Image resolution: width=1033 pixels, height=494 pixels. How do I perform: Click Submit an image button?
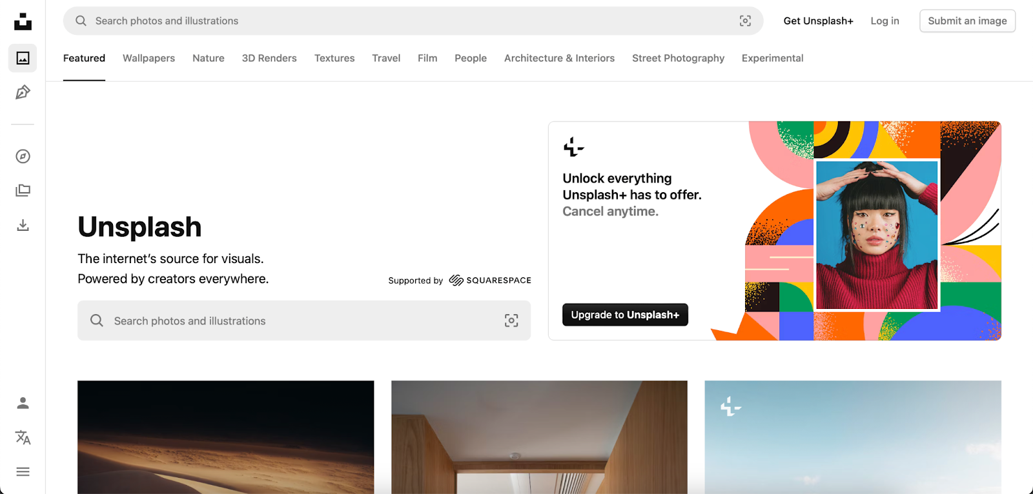967,21
